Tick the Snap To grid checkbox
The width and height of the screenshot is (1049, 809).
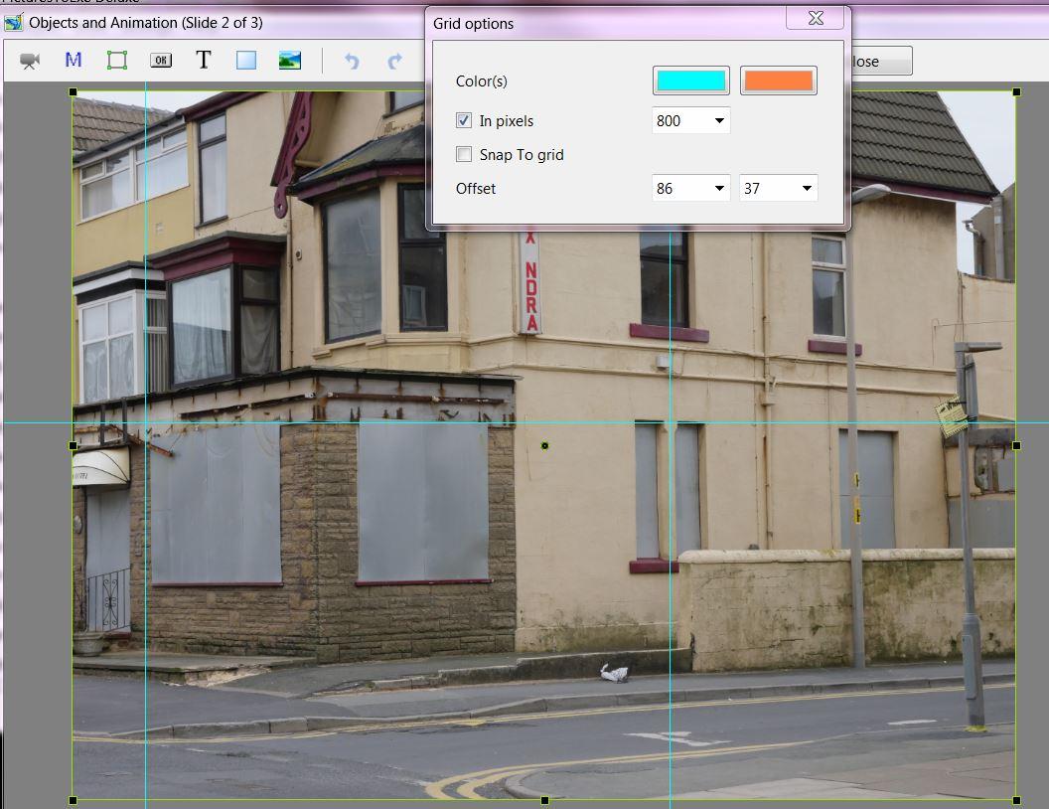[464, 155]
